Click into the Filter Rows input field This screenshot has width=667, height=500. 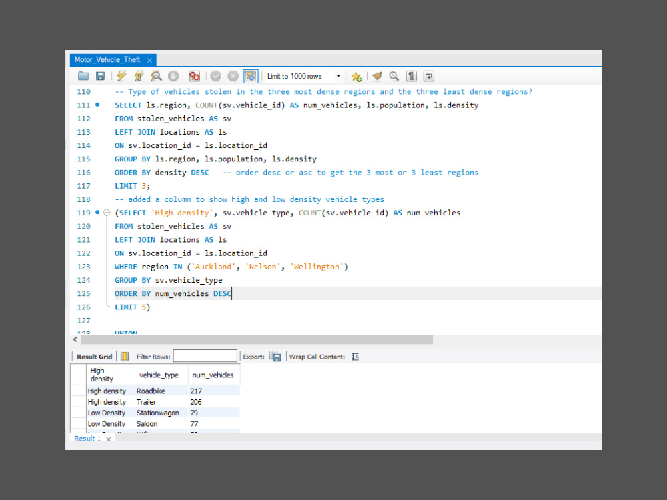(x=205, y=356)
